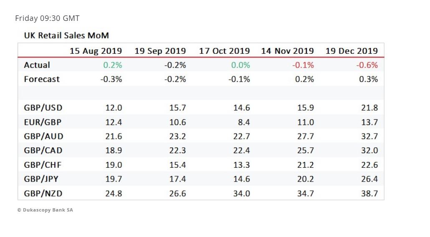This screenshot has height=237, width=430.
Task: Click the 17 Oct 2019 column header
Action: (x=224, y=51)
